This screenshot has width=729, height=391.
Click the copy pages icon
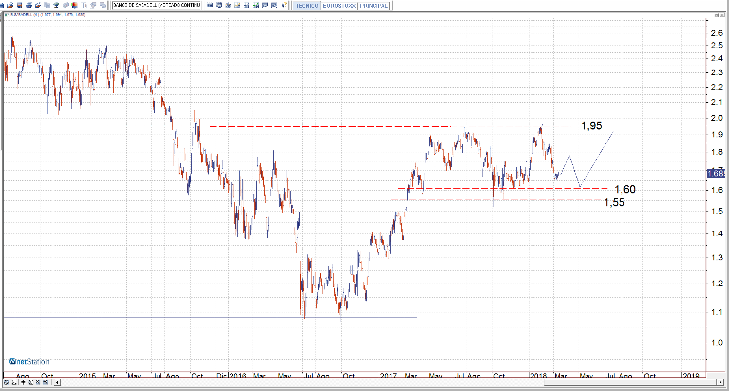point(47,5)
